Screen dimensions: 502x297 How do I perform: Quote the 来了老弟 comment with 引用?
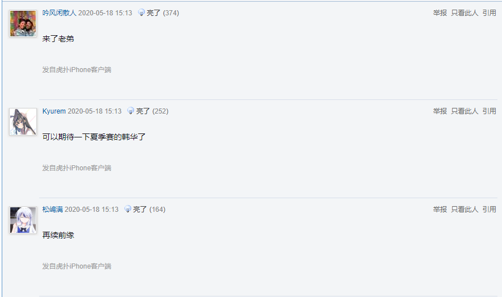pyautogui.click(x=489, y=13)
